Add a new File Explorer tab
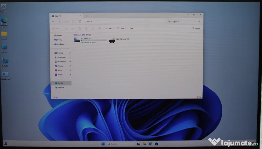The image size is (262, 149). coord(86,16)
